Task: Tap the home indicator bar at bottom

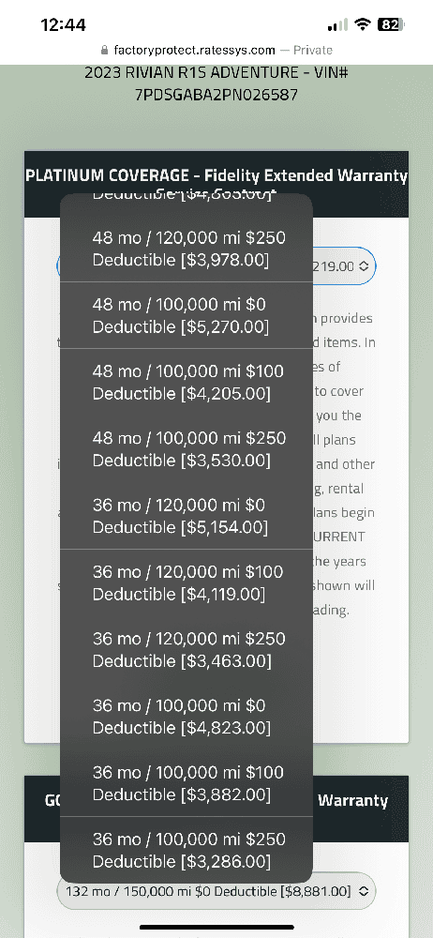Action: point(216,928)
